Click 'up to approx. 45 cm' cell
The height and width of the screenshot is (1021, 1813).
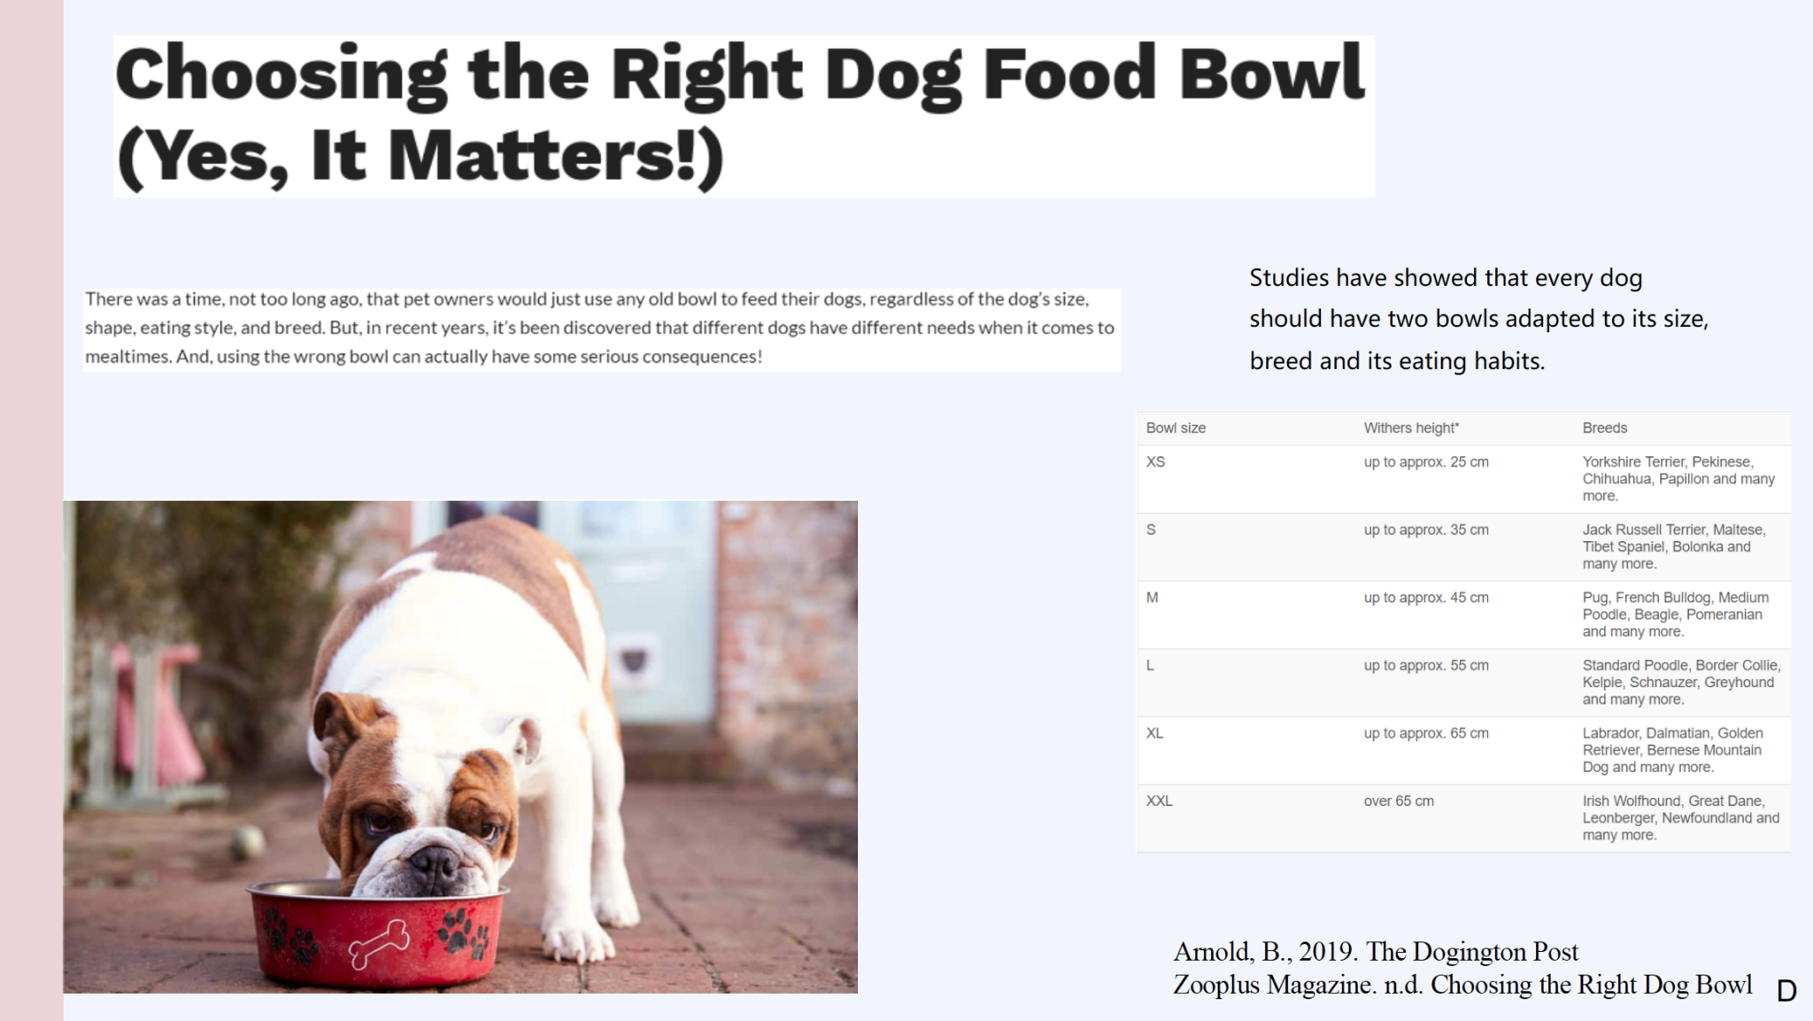[x=1426, y=598]
